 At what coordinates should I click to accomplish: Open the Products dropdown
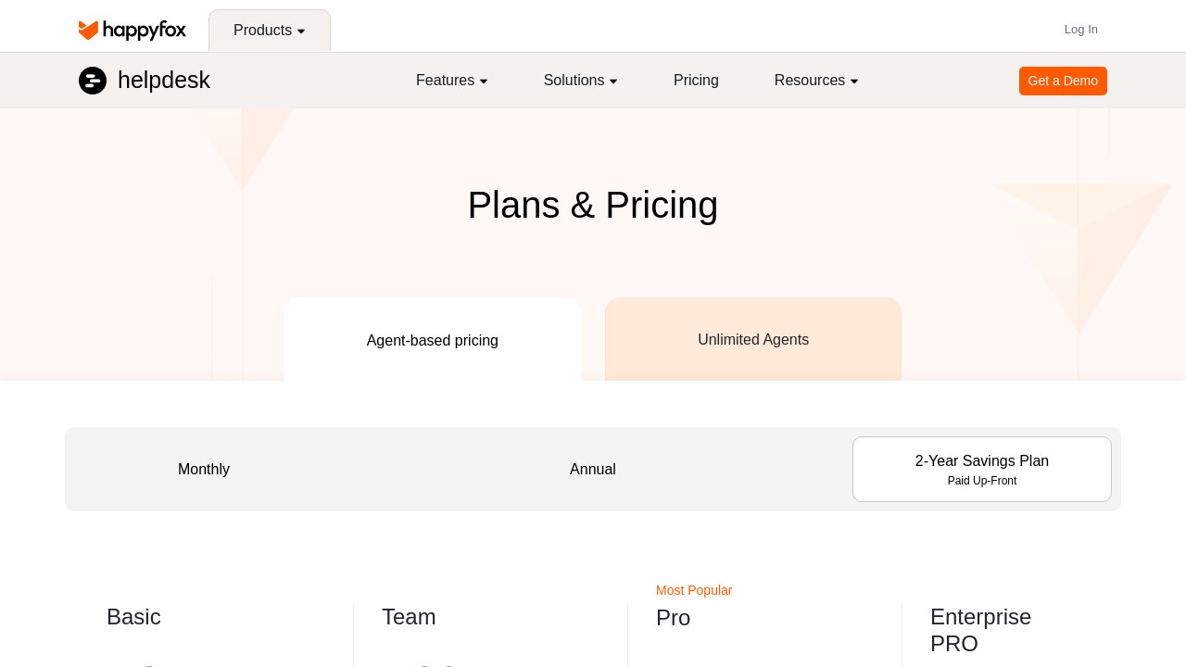pos(270,31)
